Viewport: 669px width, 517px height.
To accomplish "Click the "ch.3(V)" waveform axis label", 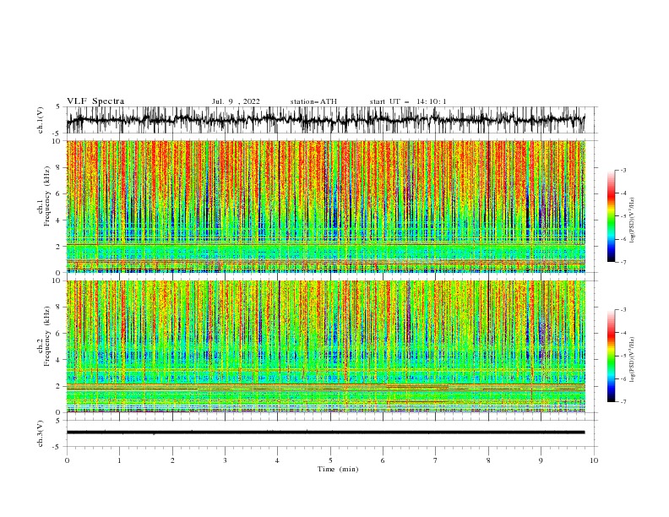I will click(x=41, y=433).
